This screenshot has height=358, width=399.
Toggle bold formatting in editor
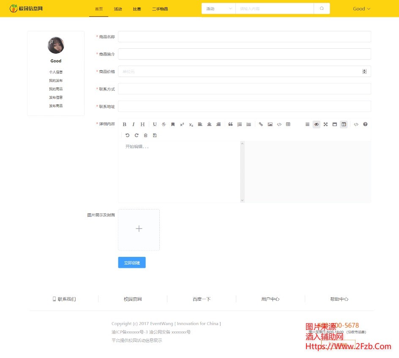124,124
